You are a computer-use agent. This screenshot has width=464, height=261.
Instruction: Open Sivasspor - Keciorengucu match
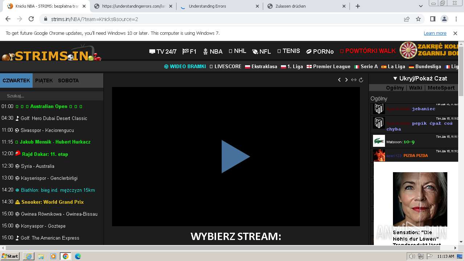click(45, 130)
